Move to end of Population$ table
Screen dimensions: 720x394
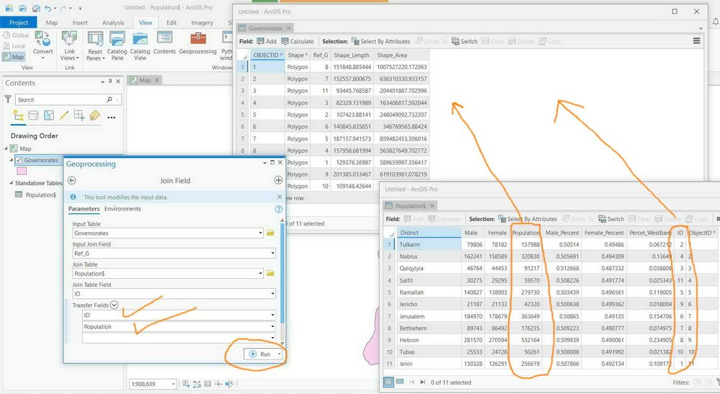click(x=422, y=382)
